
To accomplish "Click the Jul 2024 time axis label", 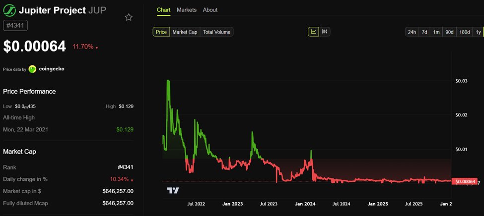I will (x=341, y=204).
